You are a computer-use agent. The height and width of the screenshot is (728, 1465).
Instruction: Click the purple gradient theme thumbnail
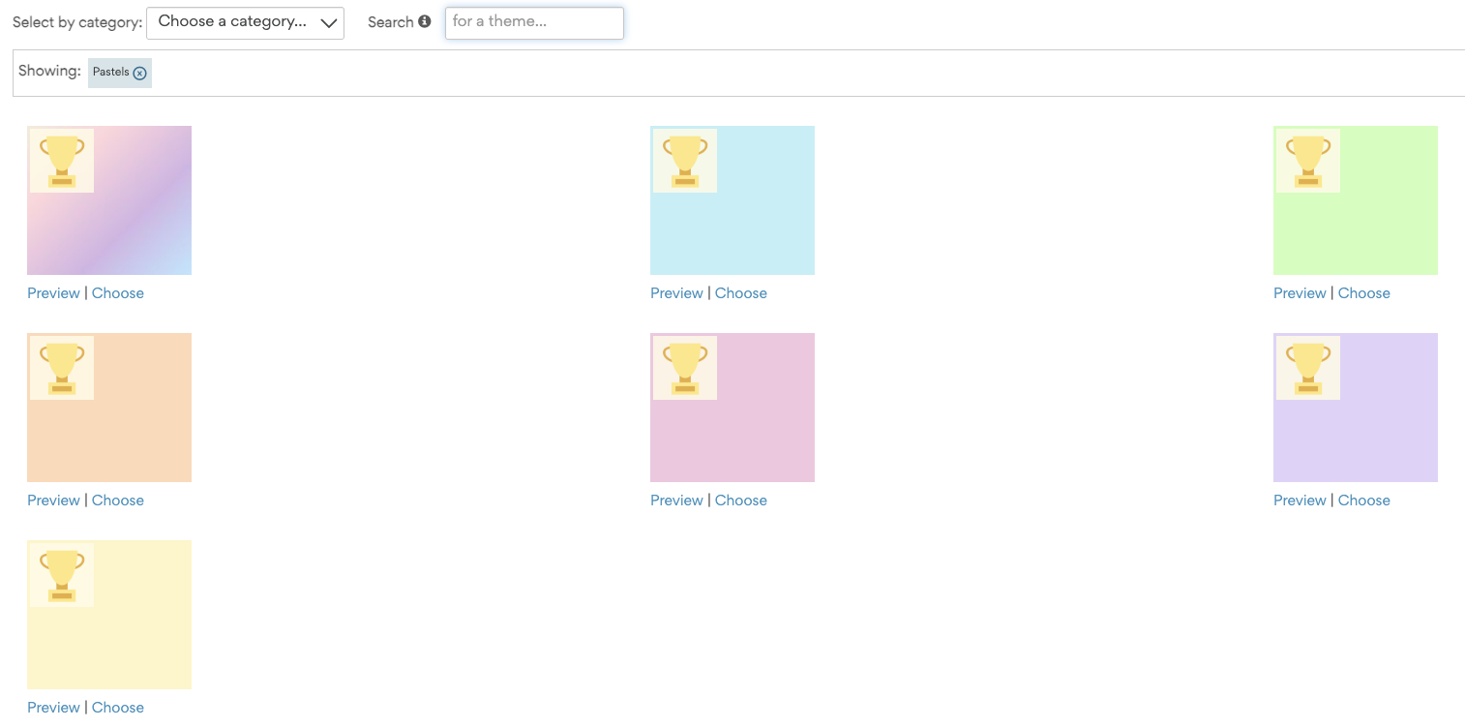pyautogui.click(x=135, y=223)
